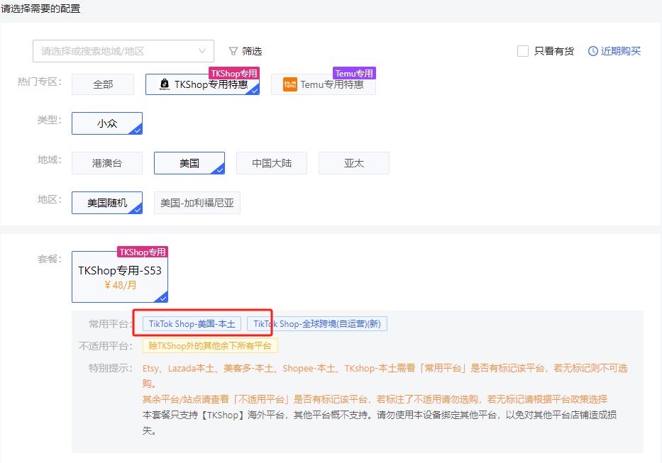The height and width of the screenshot is (463, 662).
Task: Click the 常用平台 label
Action: (x=110, y=324)
